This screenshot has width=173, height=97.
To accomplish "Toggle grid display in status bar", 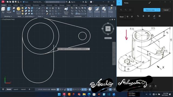I will point(58,89).
